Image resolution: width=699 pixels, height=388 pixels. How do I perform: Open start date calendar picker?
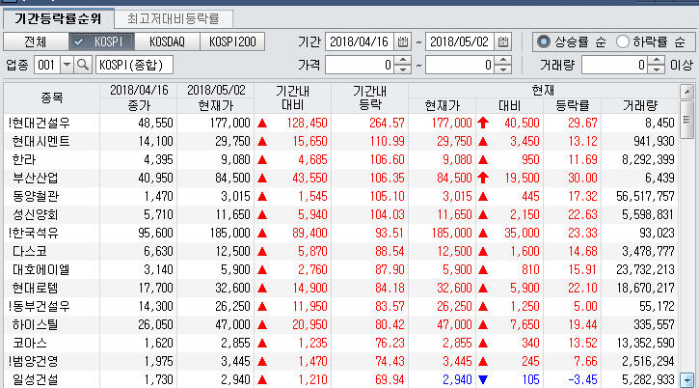click(403, 42)
